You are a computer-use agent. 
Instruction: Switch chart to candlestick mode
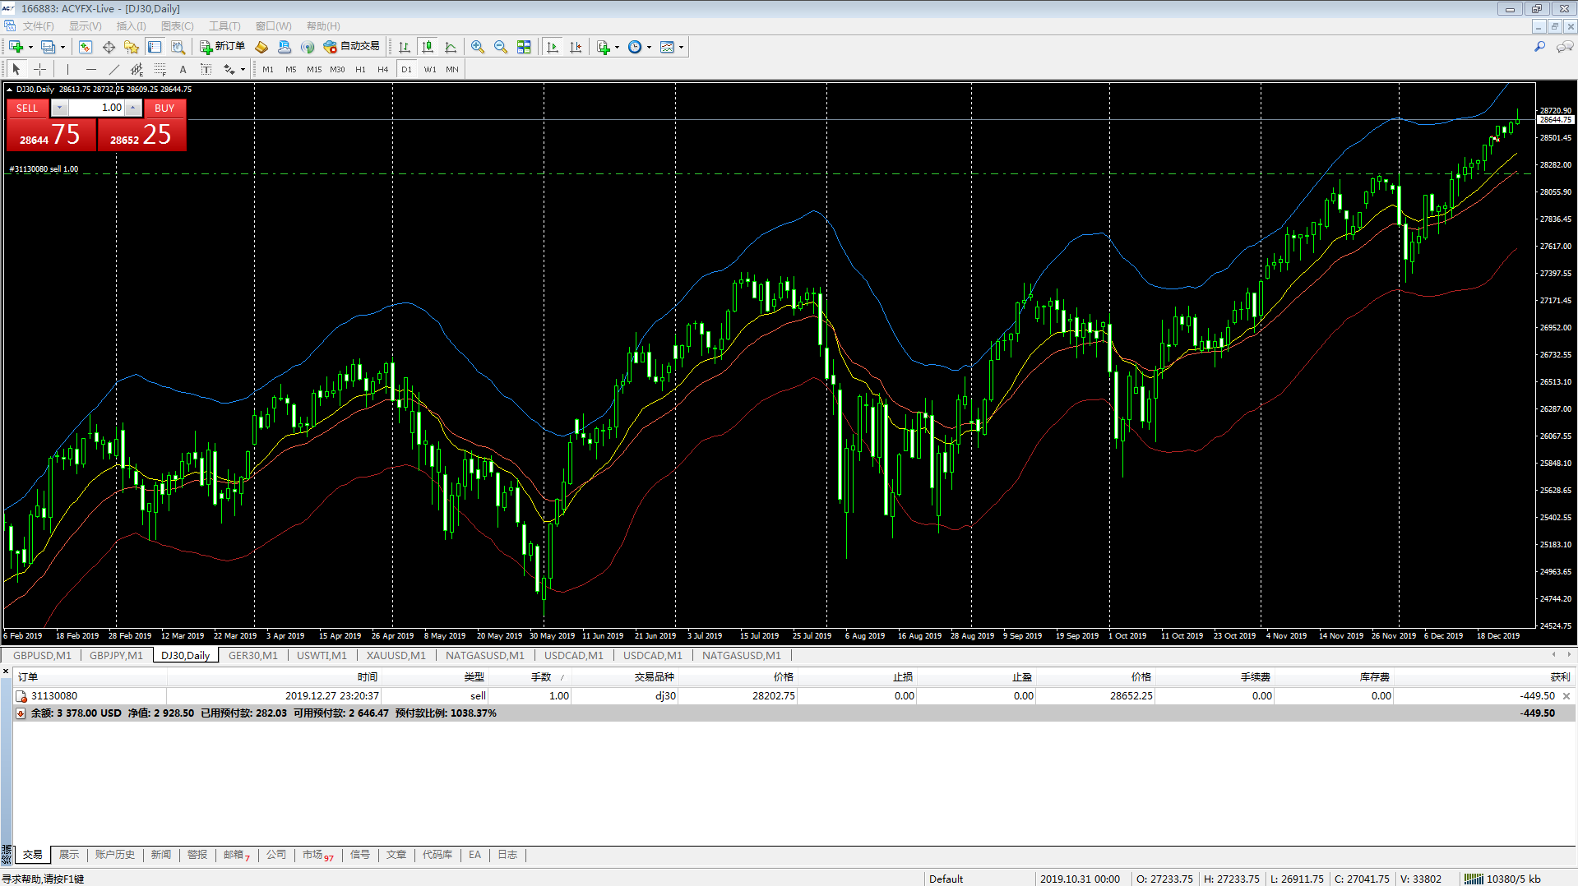(x=428, y=47)
